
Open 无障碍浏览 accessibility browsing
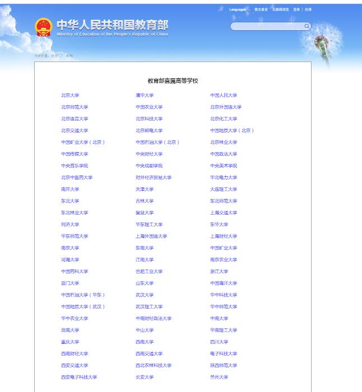(281, 10)
